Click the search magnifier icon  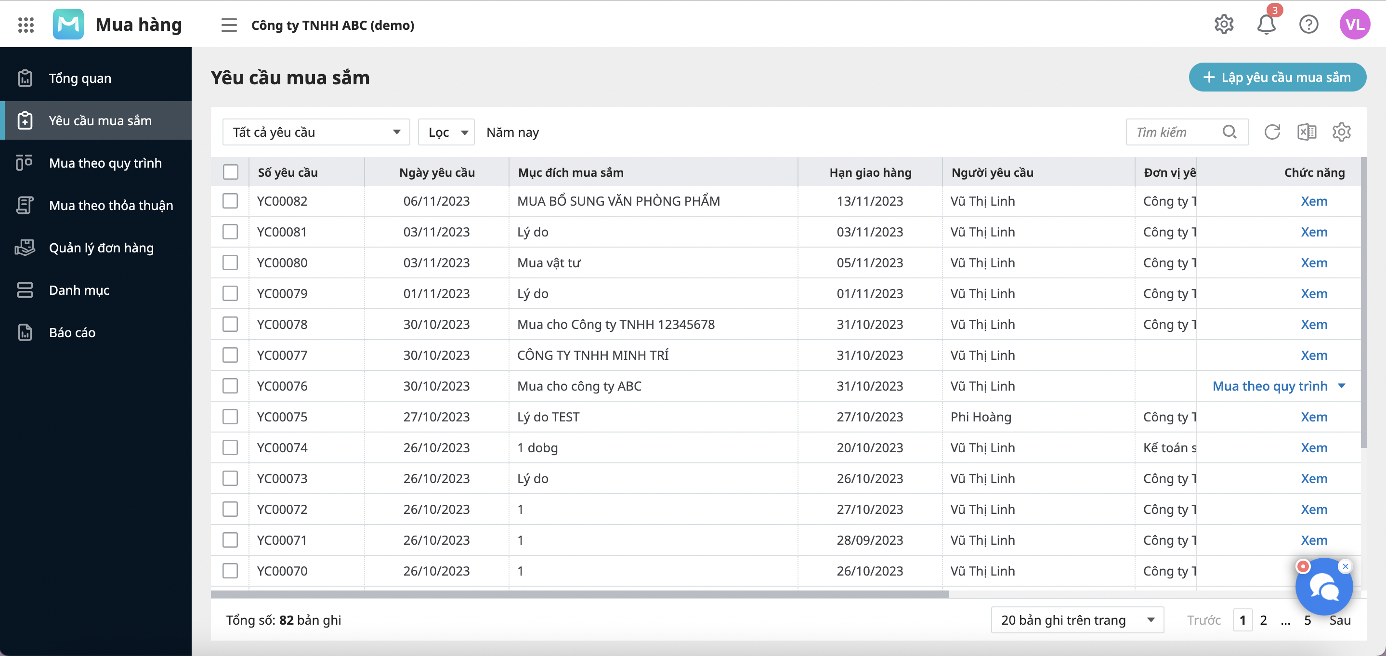point(1229,132)
